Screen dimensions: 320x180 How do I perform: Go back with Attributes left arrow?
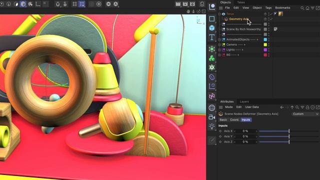point(282,107)
